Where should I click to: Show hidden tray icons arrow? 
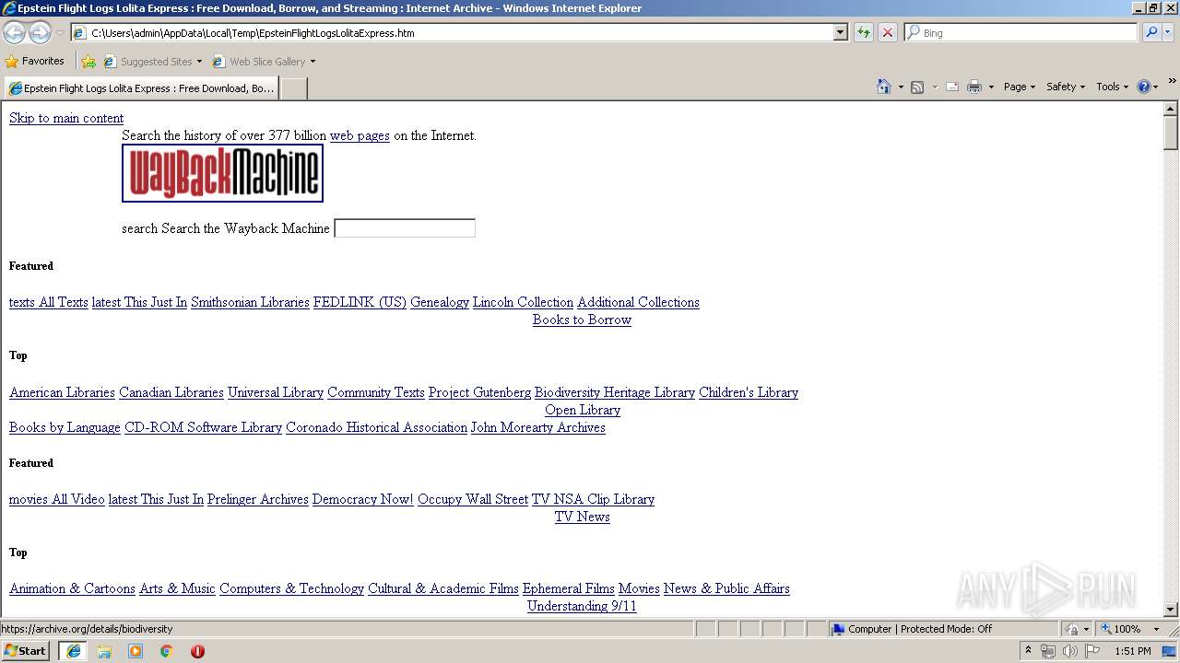1028,651
